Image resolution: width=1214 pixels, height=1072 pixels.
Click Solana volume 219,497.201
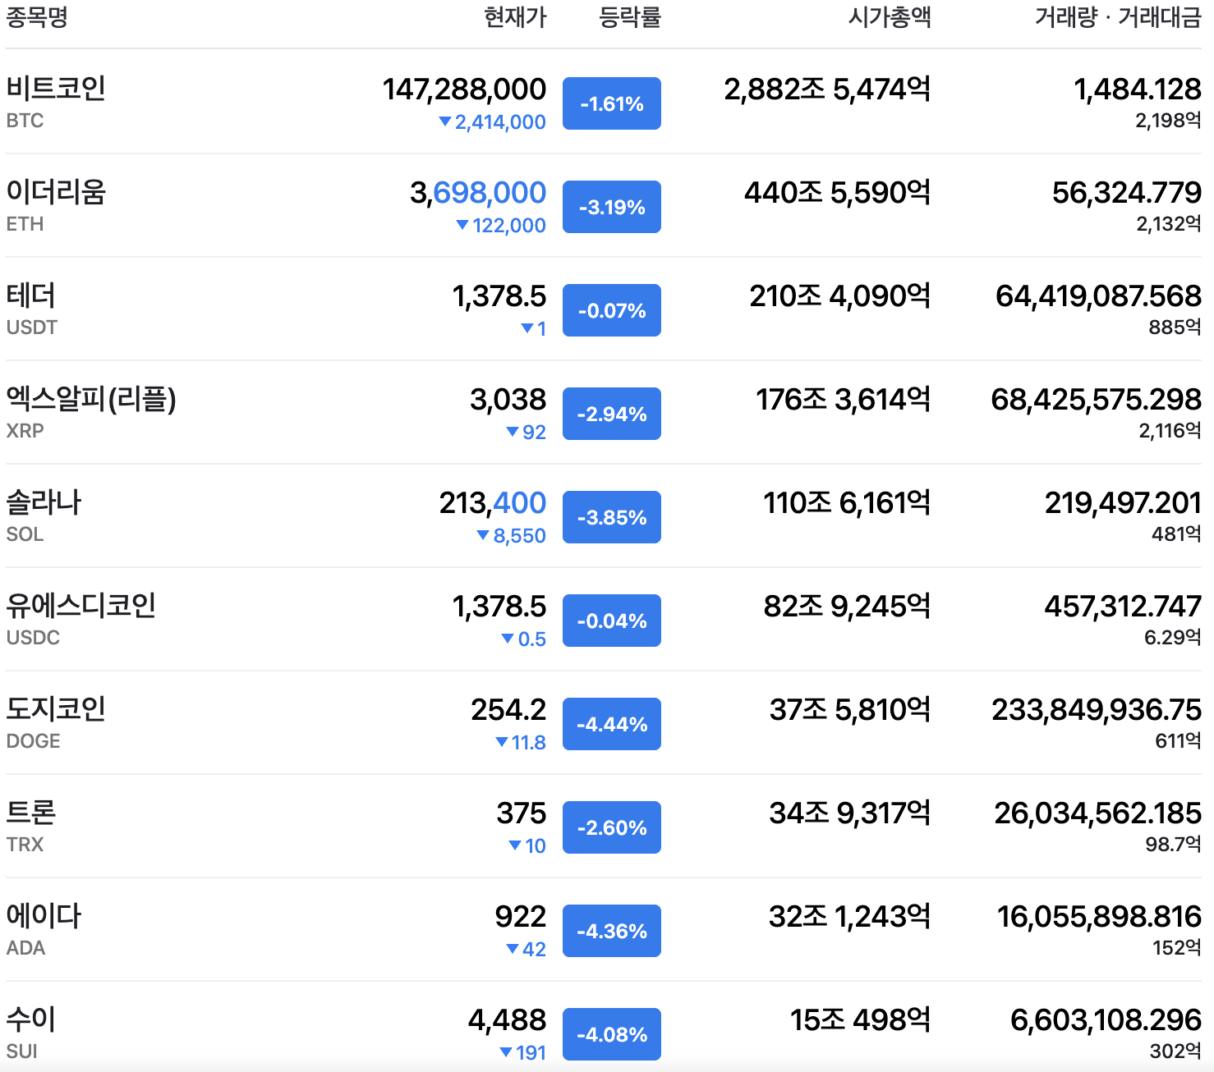click(x=1123, y=502)
